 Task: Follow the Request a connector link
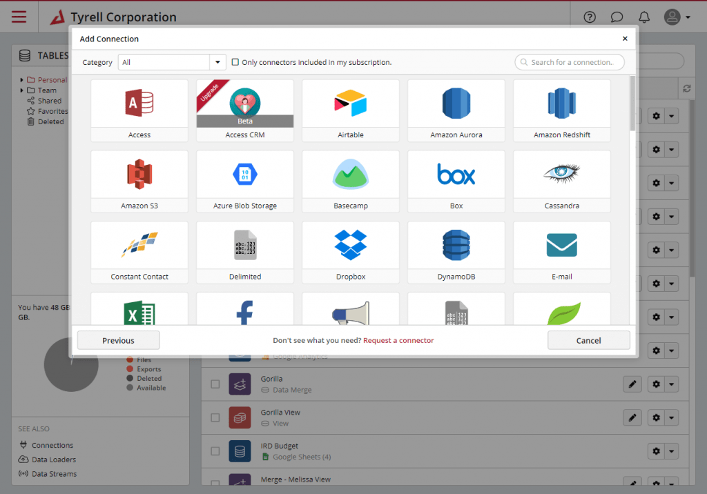(398, 340)
